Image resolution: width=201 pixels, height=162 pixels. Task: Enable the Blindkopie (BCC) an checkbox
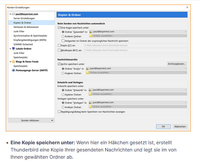tap(59, 50)
